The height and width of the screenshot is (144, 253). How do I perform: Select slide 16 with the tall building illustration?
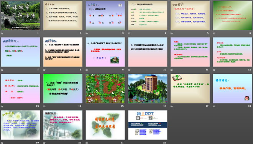[148, 89]
